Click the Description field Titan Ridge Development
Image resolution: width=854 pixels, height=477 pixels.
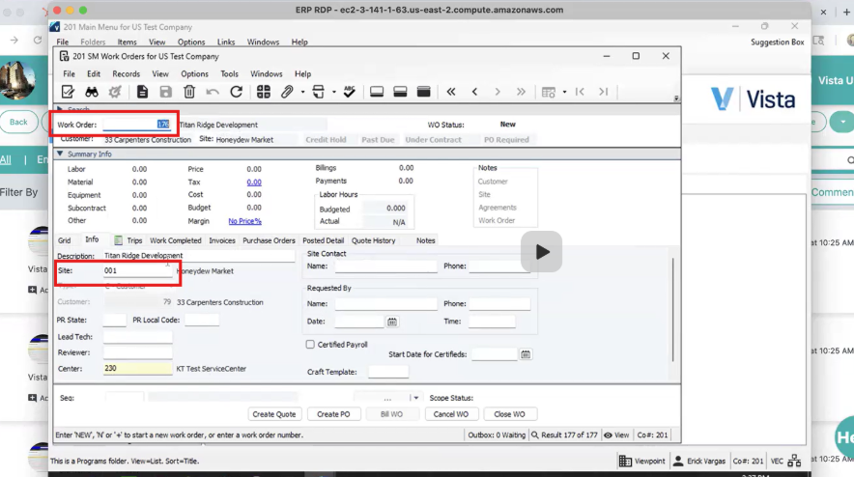(x=199, y=255)
